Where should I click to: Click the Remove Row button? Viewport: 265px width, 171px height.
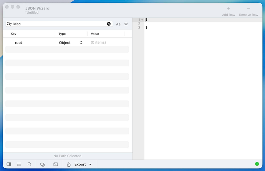click(x=249, y=11)
